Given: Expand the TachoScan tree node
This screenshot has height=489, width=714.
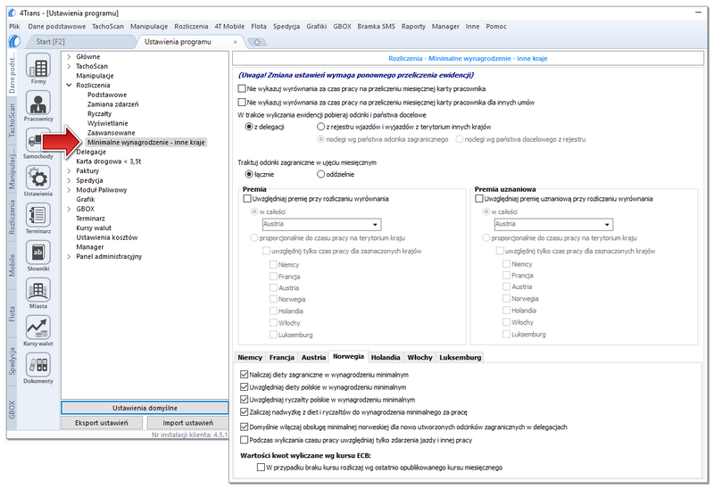Looking at the screenshot, I should point(69,66).
